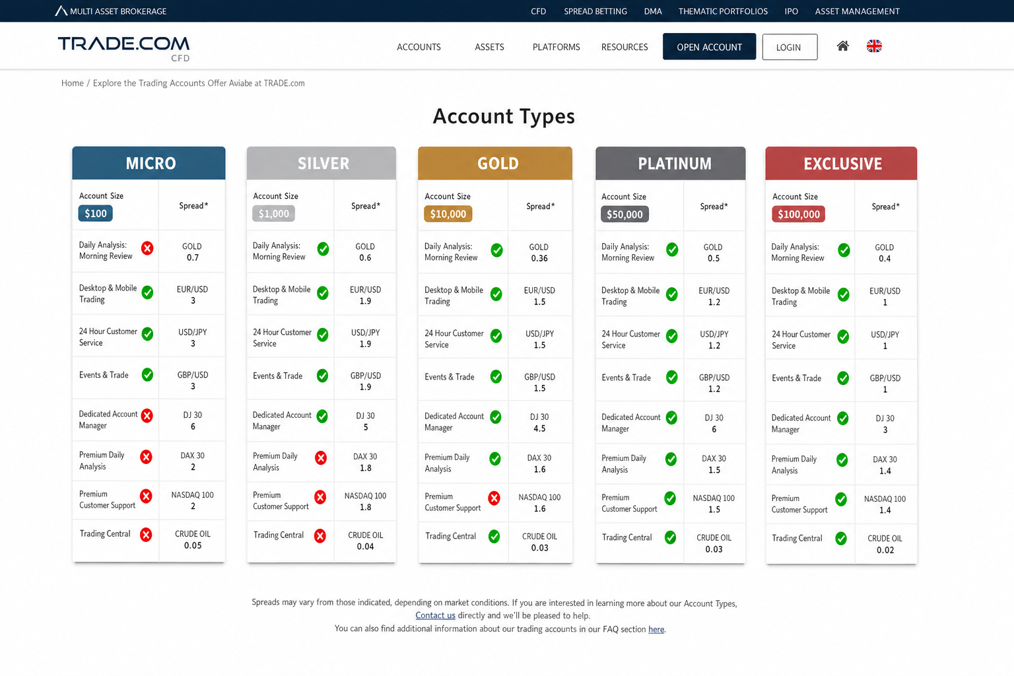
Task: Click green check for Platinum Trading Central
Action: tap(670, 537)
